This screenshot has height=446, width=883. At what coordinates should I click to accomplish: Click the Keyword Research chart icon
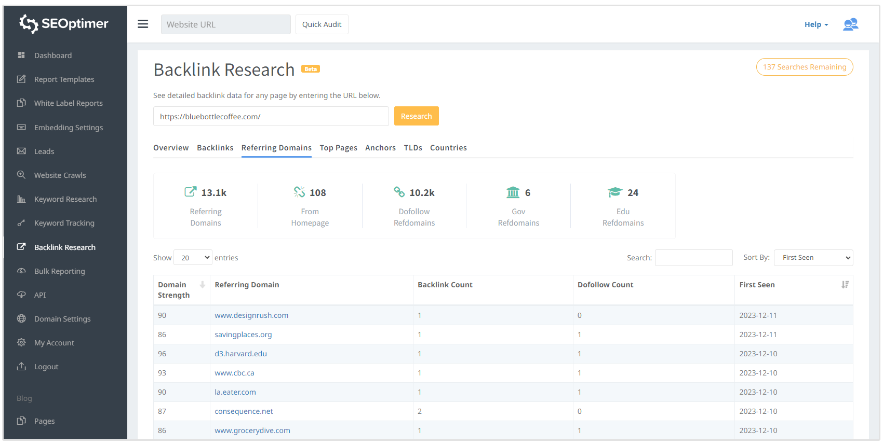point(21,199)
